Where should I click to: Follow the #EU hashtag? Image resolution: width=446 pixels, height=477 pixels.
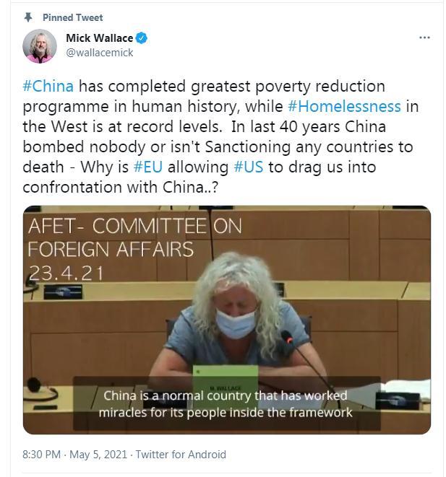[x=148, y=167]
